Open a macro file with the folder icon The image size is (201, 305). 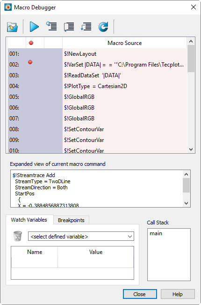point(13,27)
